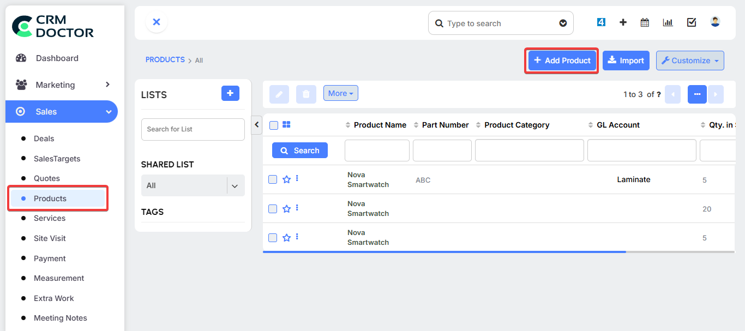745x331 pixels.
Task: Open the notifications icon showing 4
Action: pos(601,22)
